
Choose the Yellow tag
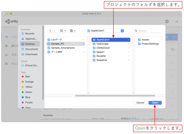27,87
